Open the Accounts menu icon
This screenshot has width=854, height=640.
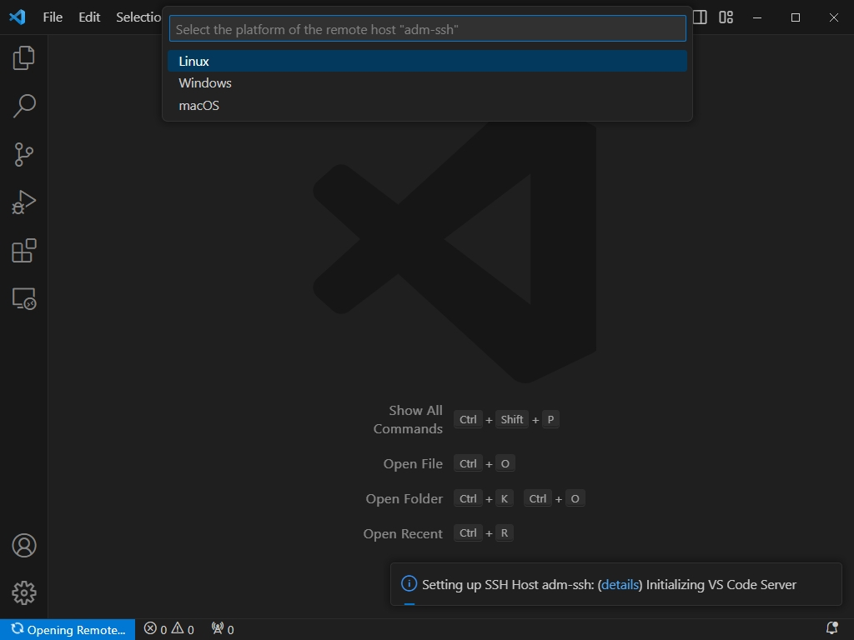point(24,545)
